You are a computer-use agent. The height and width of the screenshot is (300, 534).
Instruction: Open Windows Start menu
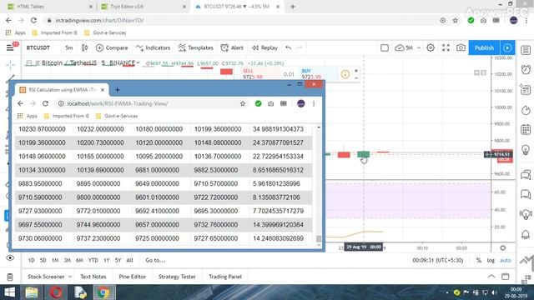pyautogui.click(x=9, y=292)
